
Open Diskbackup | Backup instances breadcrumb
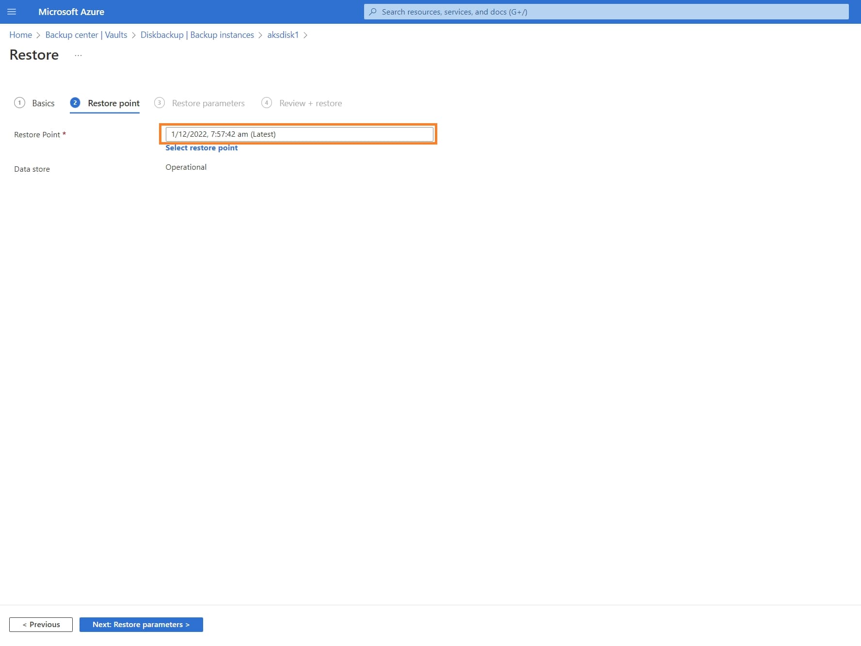[x=197, y=35]
